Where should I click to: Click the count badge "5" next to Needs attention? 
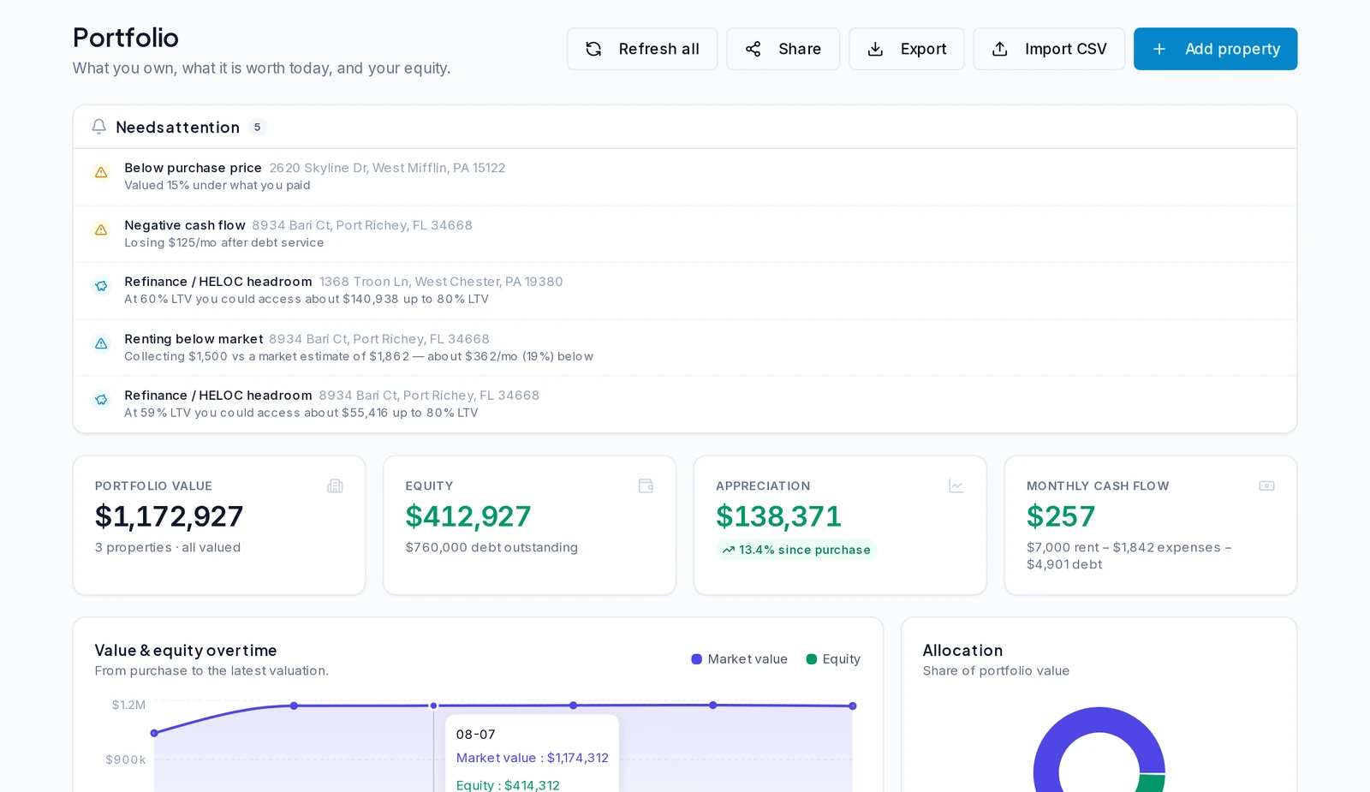pyautogui.click(x=258, y=127)
